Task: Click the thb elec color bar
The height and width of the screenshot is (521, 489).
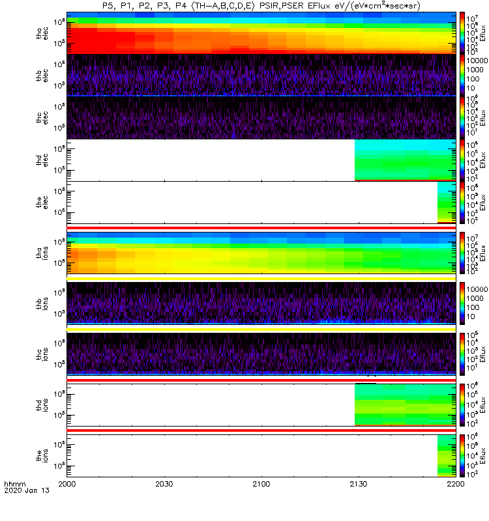Action: point(462,76)
